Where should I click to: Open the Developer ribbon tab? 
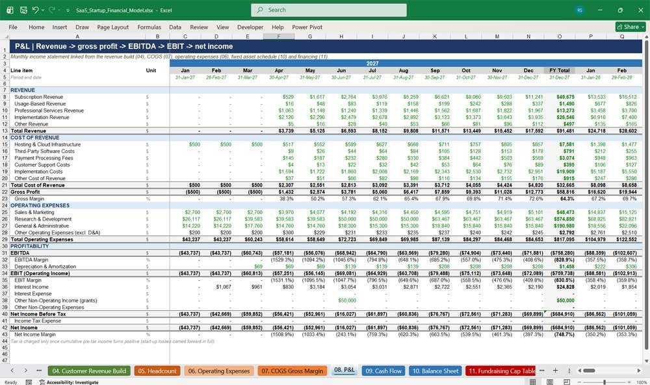[250, 27]
